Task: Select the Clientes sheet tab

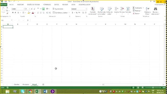Action: click(17, 85)
